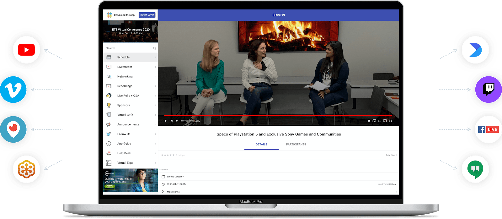Viewport: 502px width, 219px height.
Task: Open video settings gear
Action: pyautogui.click(x=369, y=121)
